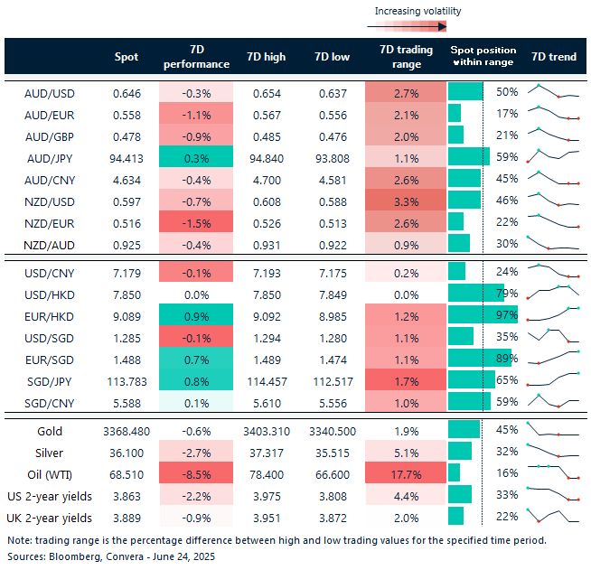The image size is (591, 570).
Task: Select the SGD/JPY 1.7% trading range cell
Action: (x=406, y=379)
